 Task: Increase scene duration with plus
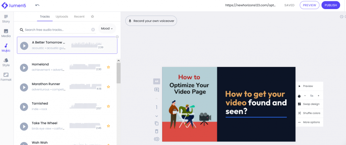tap(318, 96)
